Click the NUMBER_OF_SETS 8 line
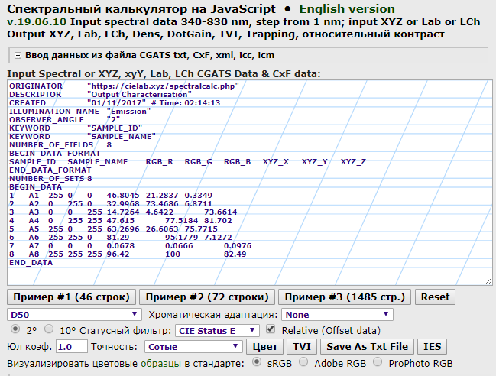This screenshot has width=496, height=376. click(x=50, y=179)
